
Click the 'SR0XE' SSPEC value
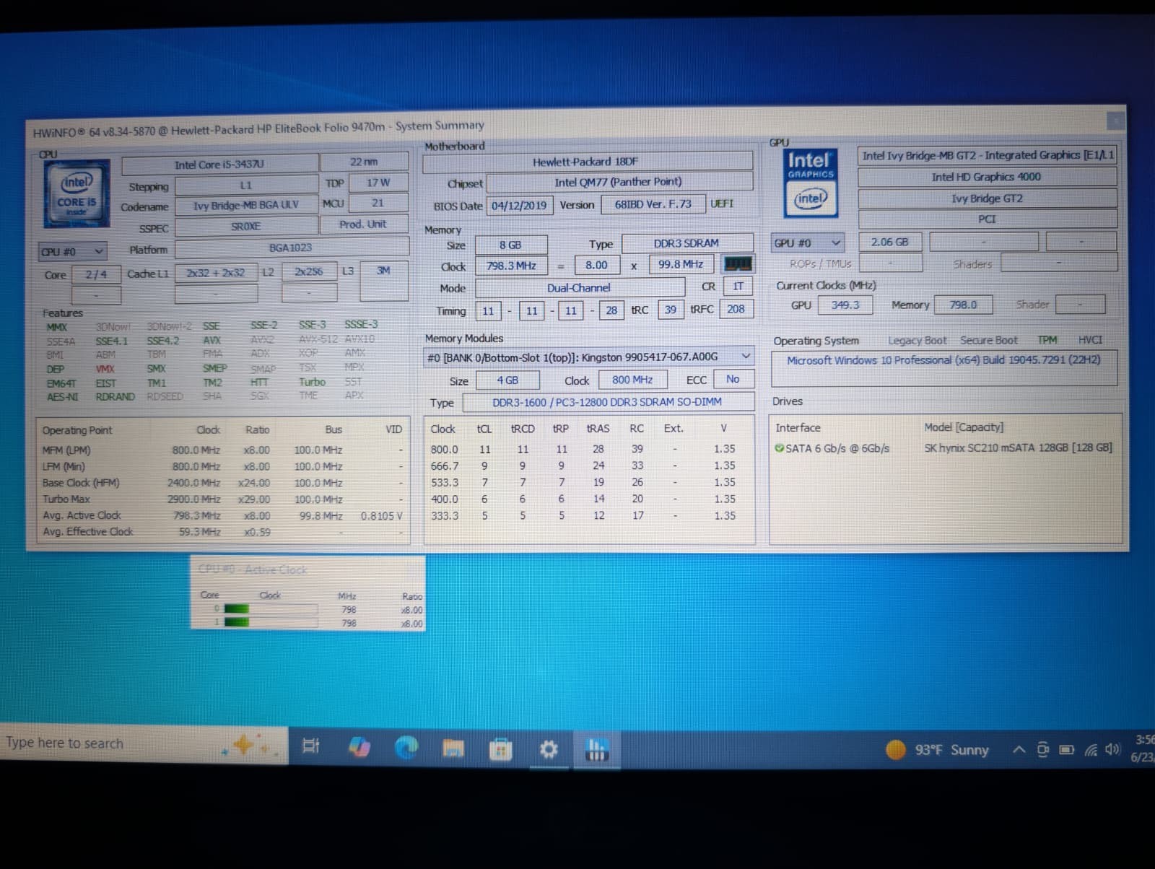coord(245,226)
